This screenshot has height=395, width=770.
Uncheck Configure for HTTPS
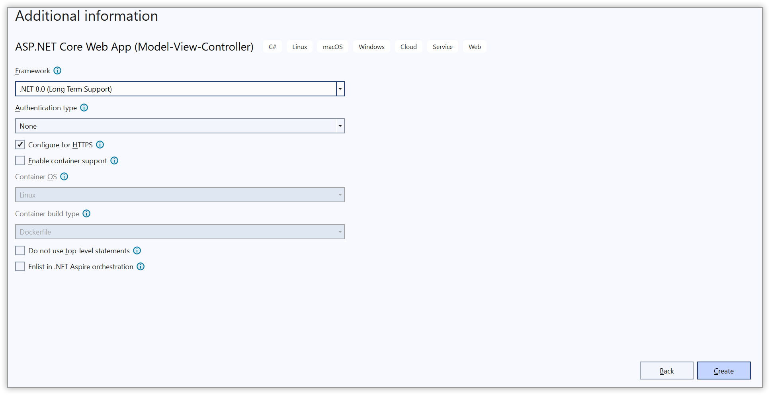20,145
